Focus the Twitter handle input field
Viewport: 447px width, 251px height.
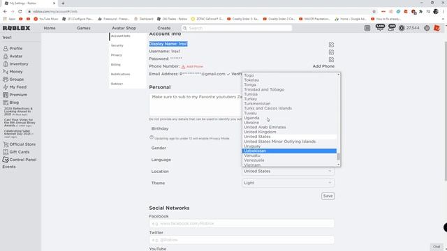pyautogui.click(x=242, y=240)
